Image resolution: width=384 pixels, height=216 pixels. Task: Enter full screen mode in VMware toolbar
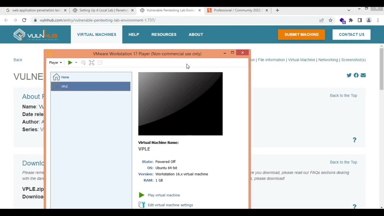tap(91, 62)
